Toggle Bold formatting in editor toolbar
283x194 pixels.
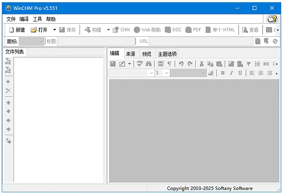tap(223, 73)
